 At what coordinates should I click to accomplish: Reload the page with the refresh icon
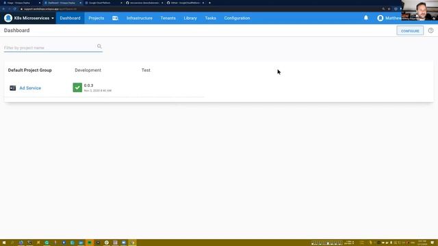(x=15, y=9)
